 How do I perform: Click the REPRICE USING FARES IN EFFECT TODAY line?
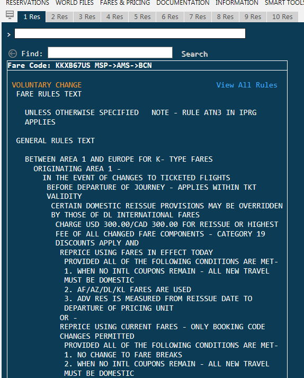[136, 252]
